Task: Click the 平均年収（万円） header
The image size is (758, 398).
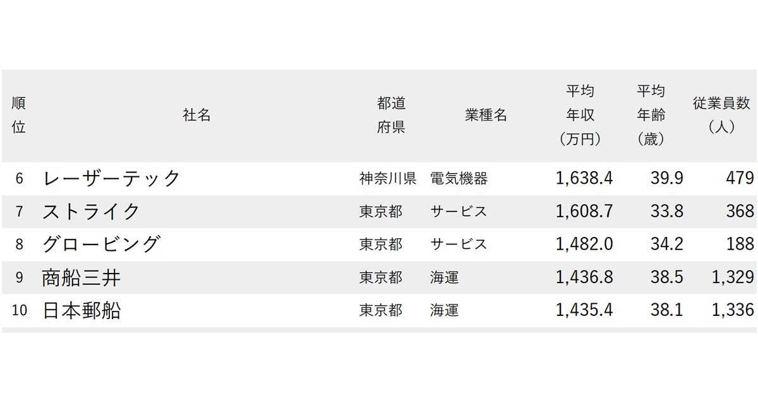Action: (x=580, y=115)
